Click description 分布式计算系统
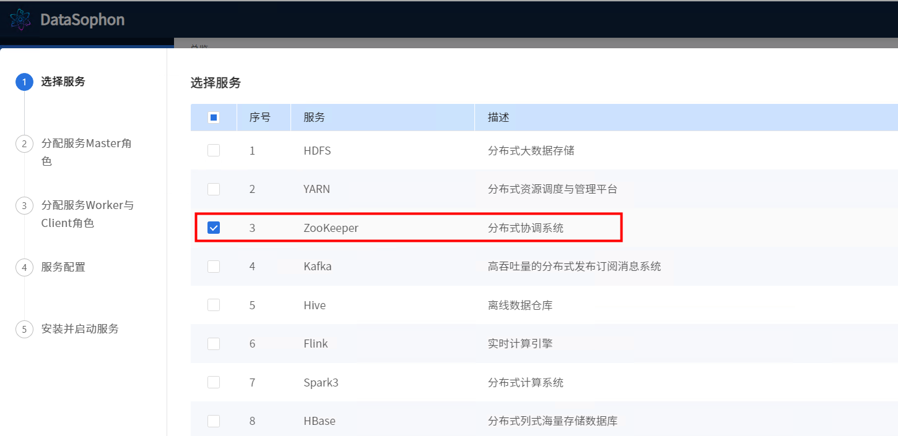The height and width of the screenshot is (436, 898). click(526, 382)
